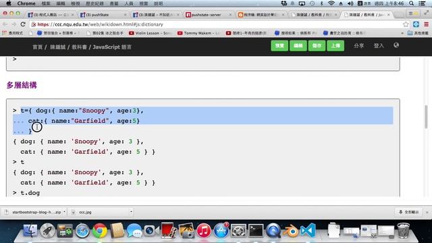Click the Spotlight search icon
Image resolution: width=432 pixels, height=243 pixels.
(411, 3)
